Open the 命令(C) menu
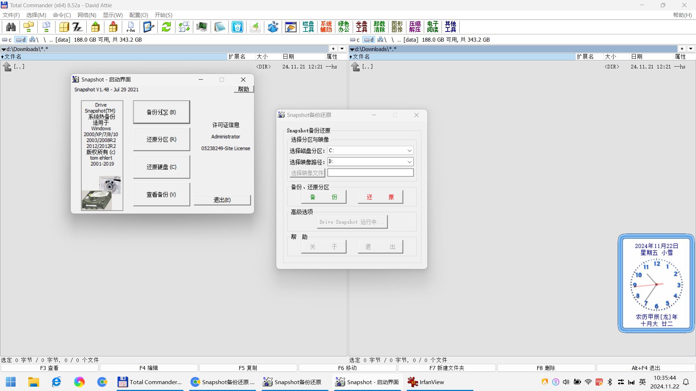Viewport: 696px width, 391px height. point(62,15)
